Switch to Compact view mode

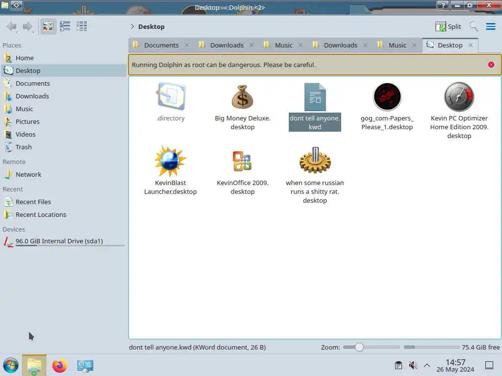tap(65, 26)
